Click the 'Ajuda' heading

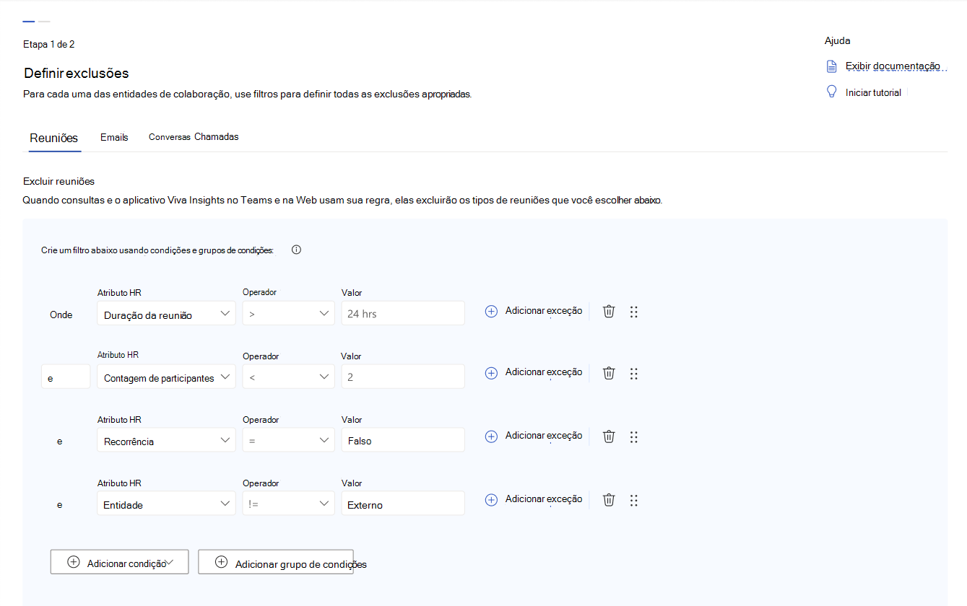[838, 40]
